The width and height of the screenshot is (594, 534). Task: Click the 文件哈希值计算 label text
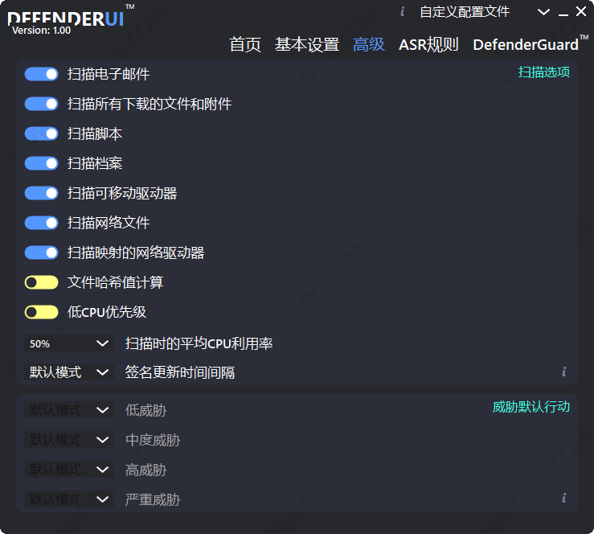pyautogui.click(x=115, y=282)
